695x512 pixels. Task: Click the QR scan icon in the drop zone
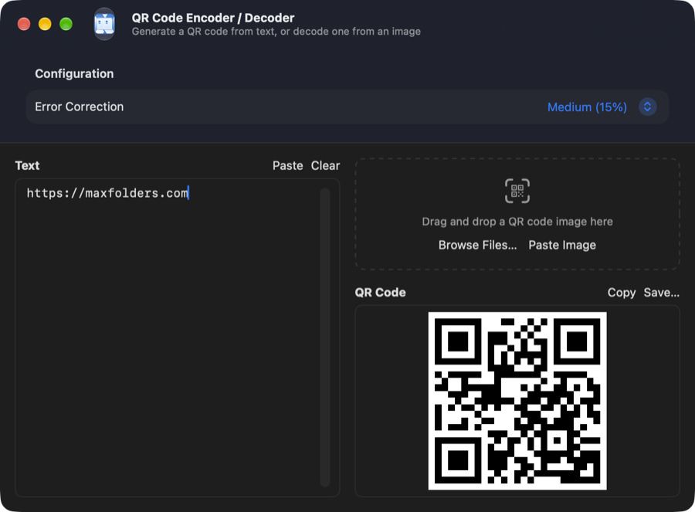coord(517,191)
